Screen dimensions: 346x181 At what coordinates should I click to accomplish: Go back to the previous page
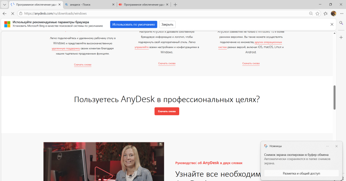(x=4, y=13)
